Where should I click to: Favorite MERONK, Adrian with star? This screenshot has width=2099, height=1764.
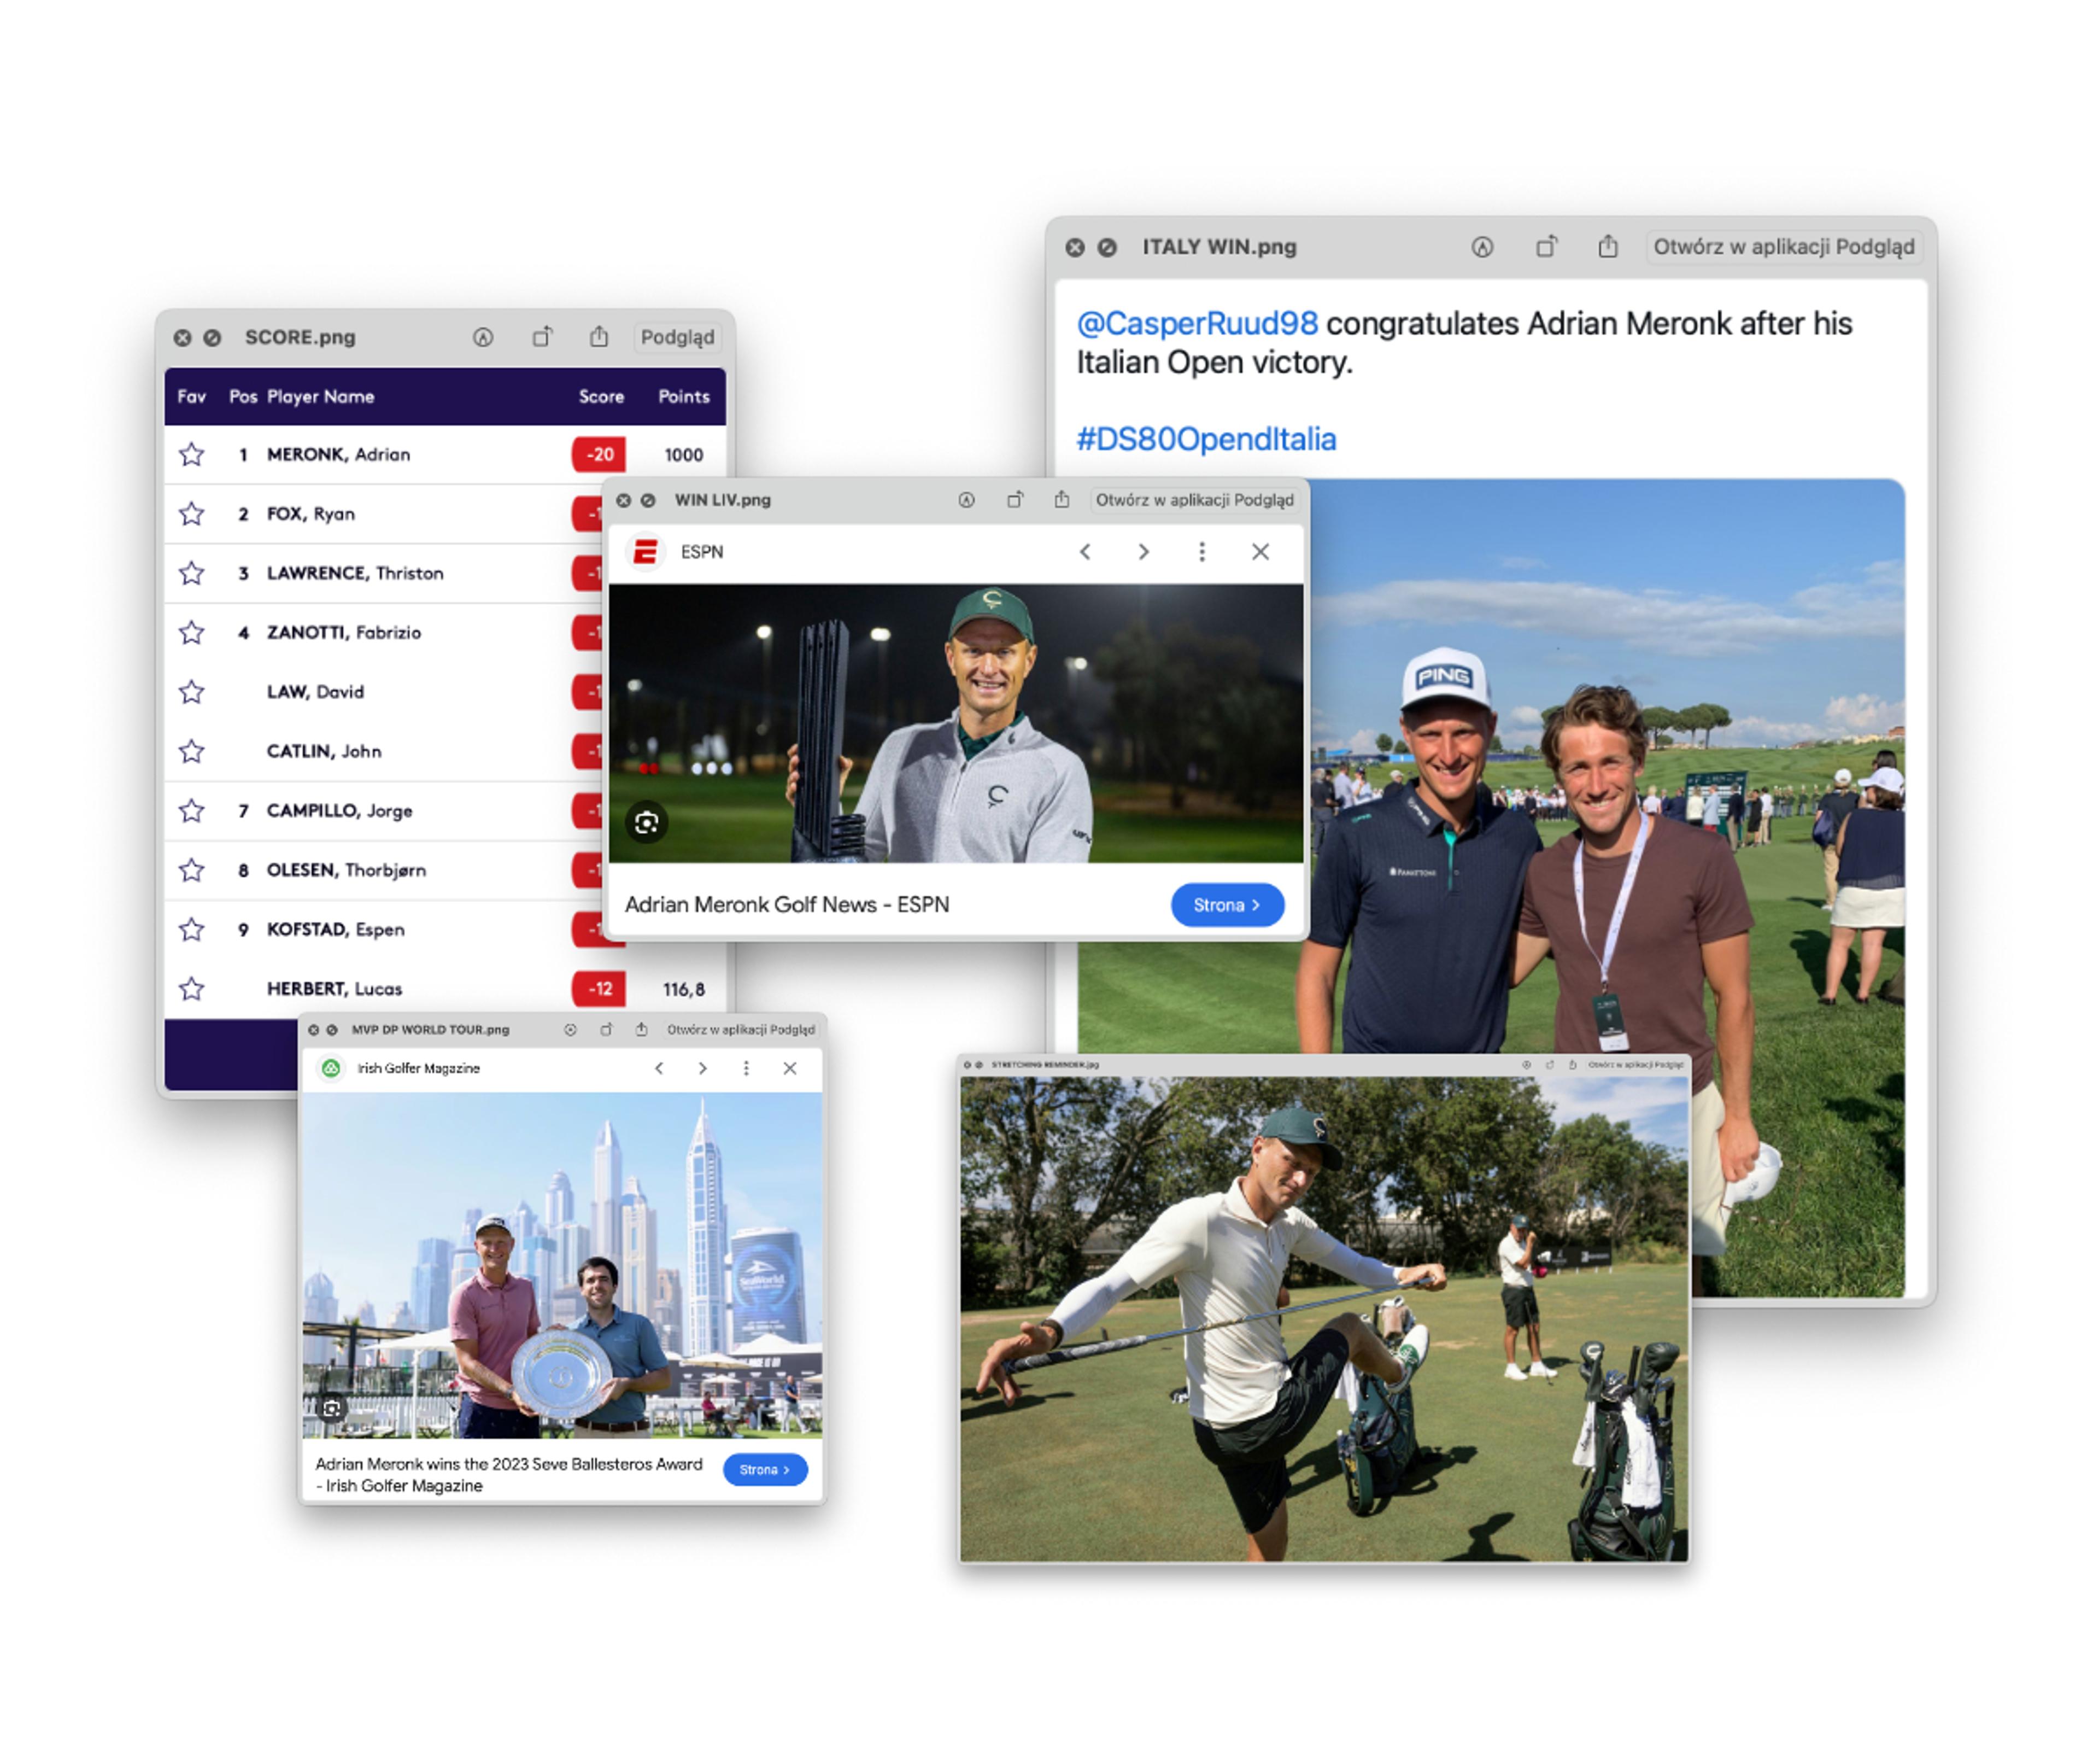[191, 455]
